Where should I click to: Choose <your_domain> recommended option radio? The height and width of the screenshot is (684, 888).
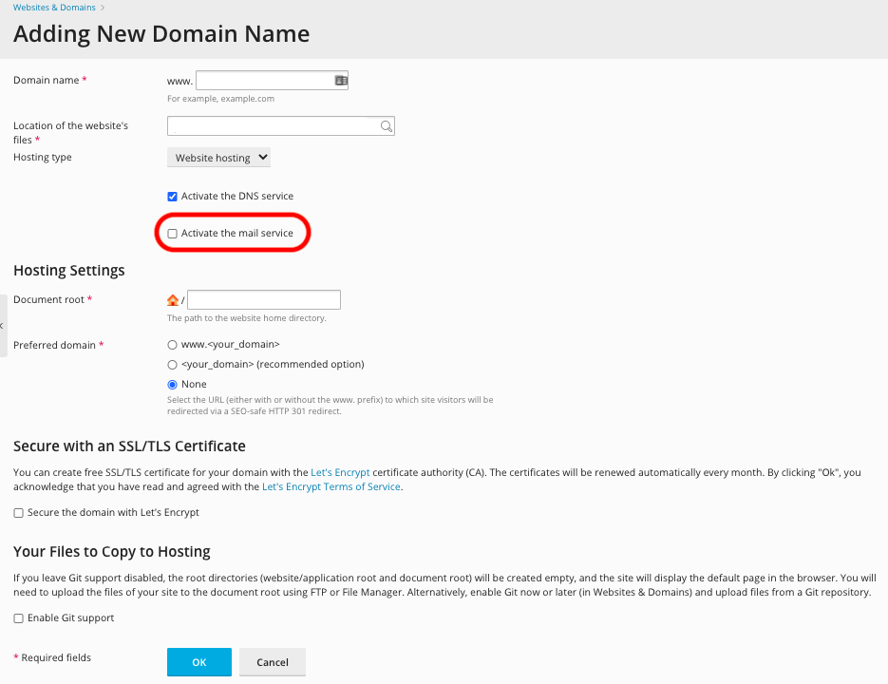172,365
